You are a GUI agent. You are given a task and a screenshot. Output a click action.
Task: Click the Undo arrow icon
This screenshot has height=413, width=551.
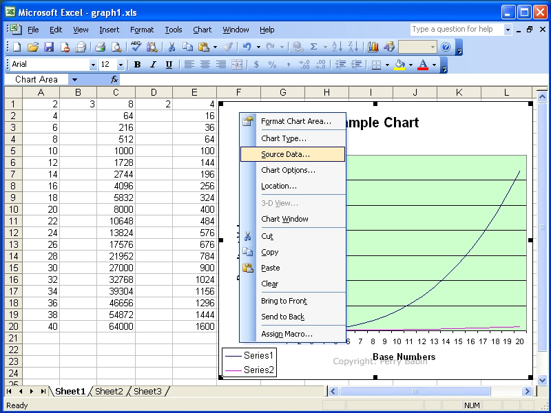(247, 47)
